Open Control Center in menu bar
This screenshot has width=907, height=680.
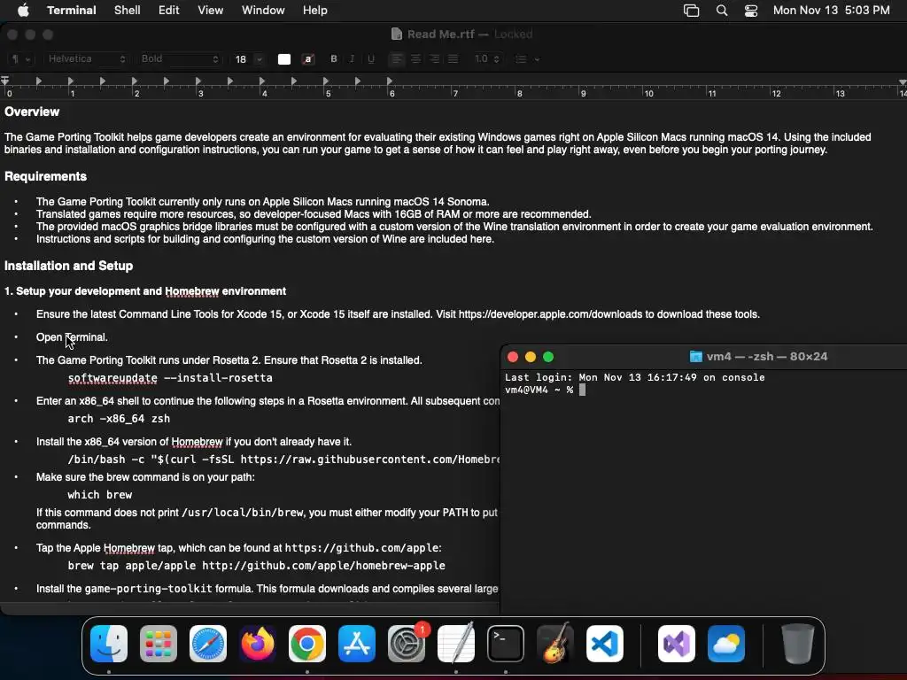tap(751, 11)
